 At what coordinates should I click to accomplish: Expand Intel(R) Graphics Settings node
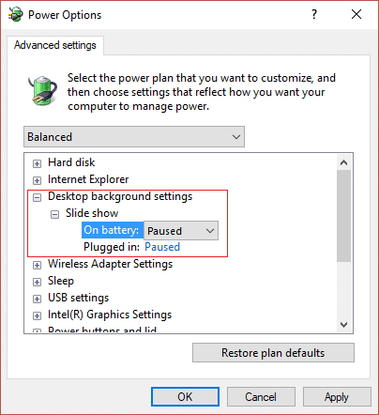[x=37, y=315]
